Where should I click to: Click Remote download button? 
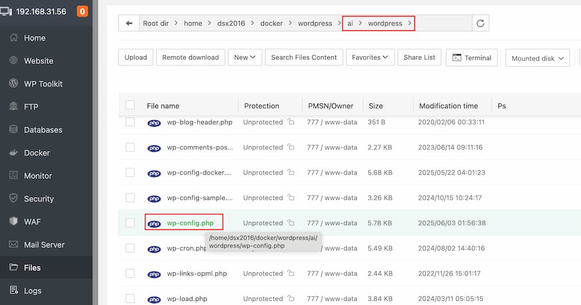coord(191,58)
